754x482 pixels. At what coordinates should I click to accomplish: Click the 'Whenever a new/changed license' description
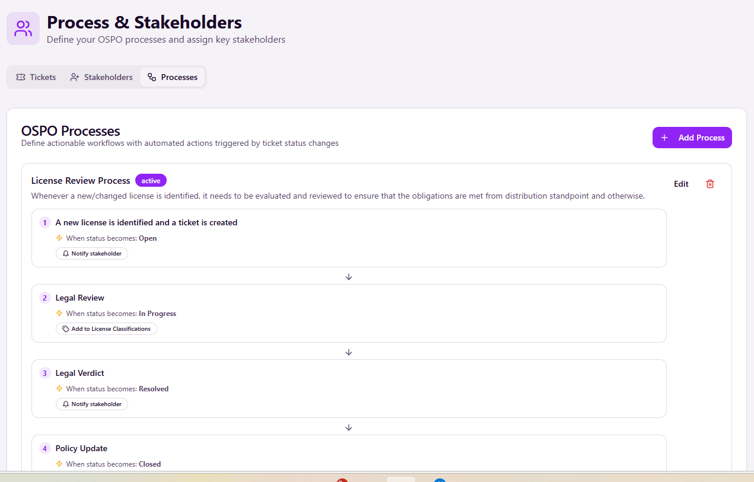click(338, 196)
